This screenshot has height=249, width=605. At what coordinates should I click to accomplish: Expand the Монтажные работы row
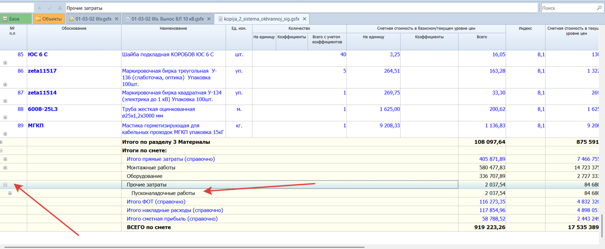[5, 168]
